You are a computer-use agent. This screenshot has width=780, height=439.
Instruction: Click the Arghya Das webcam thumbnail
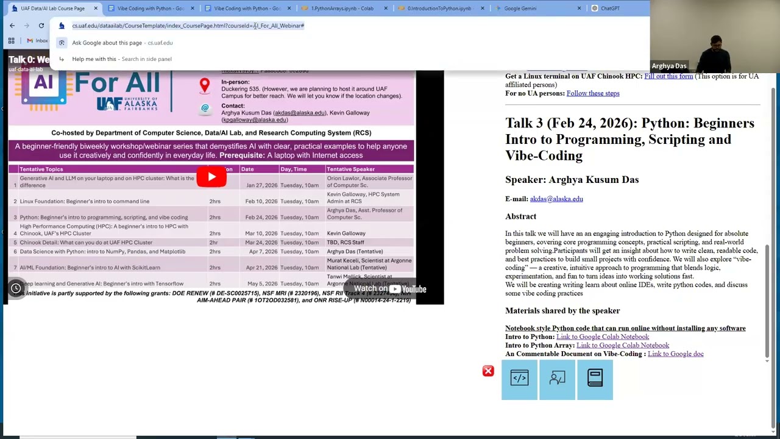(x=715, y=37)
